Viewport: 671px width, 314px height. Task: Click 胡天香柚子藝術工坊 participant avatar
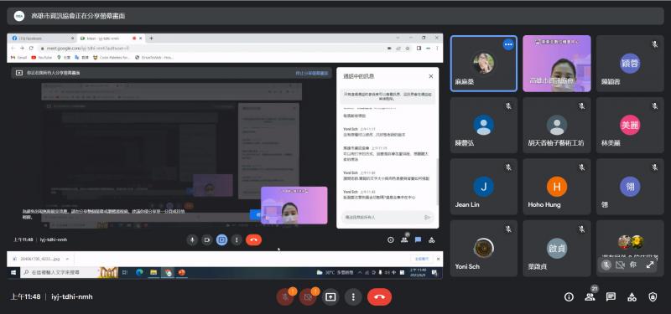557,125
